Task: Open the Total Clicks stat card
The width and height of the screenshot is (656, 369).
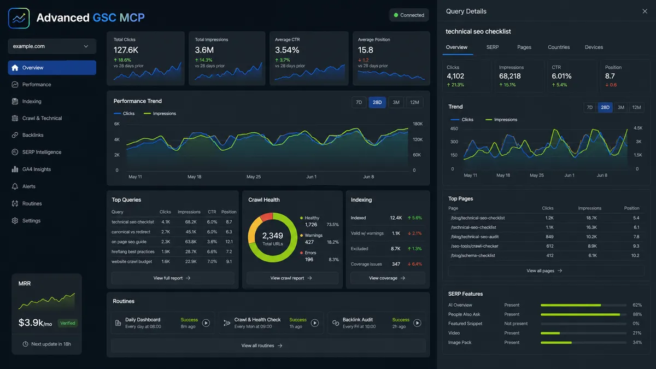Action: click(x=147, y=58)
